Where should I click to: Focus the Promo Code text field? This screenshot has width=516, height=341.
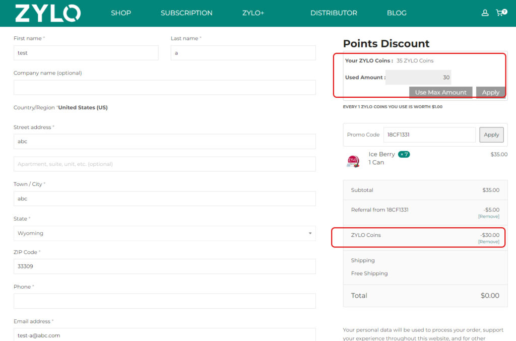pyautogui.click(x=429, y=135)
